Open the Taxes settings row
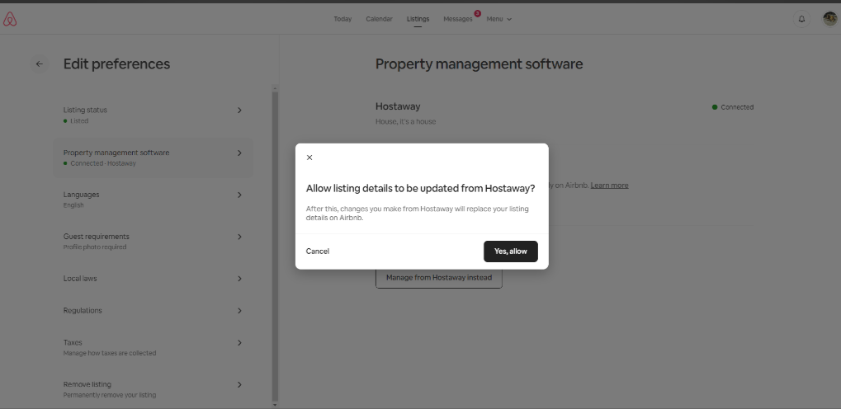The height and width of the screenshot is (409, 841). point(153,347)
